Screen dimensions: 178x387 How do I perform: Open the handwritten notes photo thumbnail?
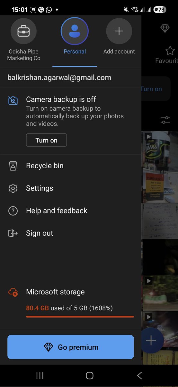(160, 221)
